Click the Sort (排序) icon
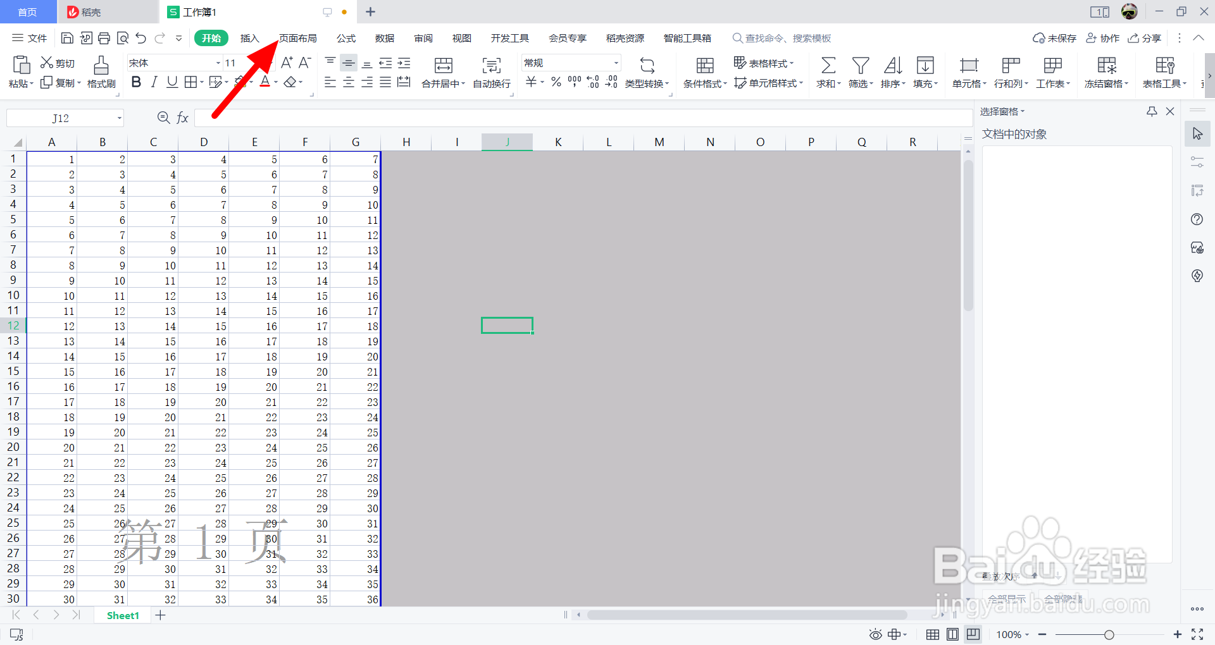Image resolution: width=1215 pixels, height=645 pixels. pyautogui.click(x=893, y=65)
